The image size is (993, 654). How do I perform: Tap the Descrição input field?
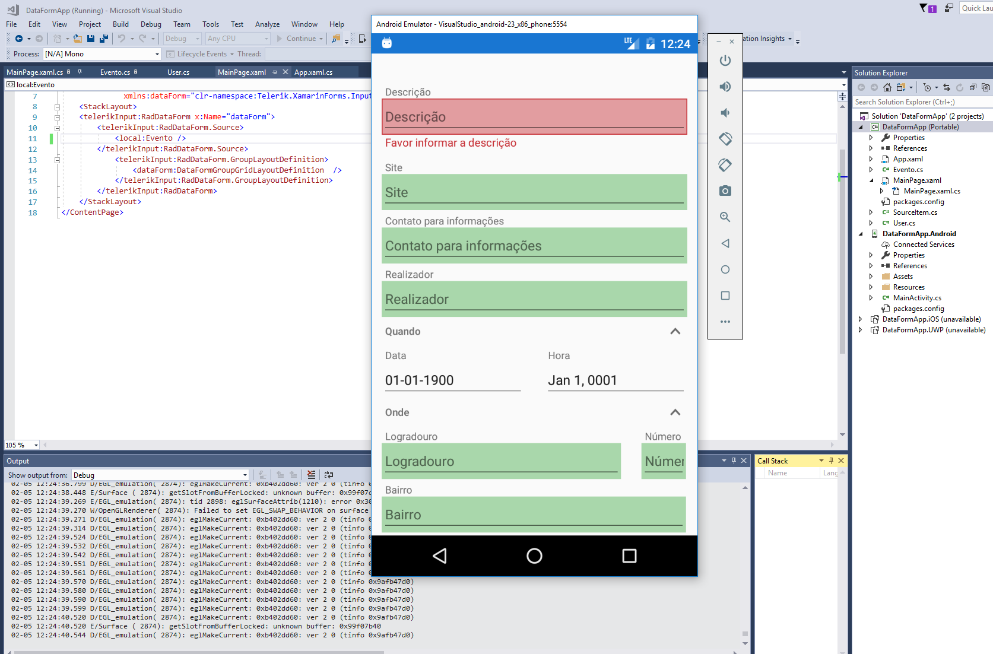click(x=534, y=117)
